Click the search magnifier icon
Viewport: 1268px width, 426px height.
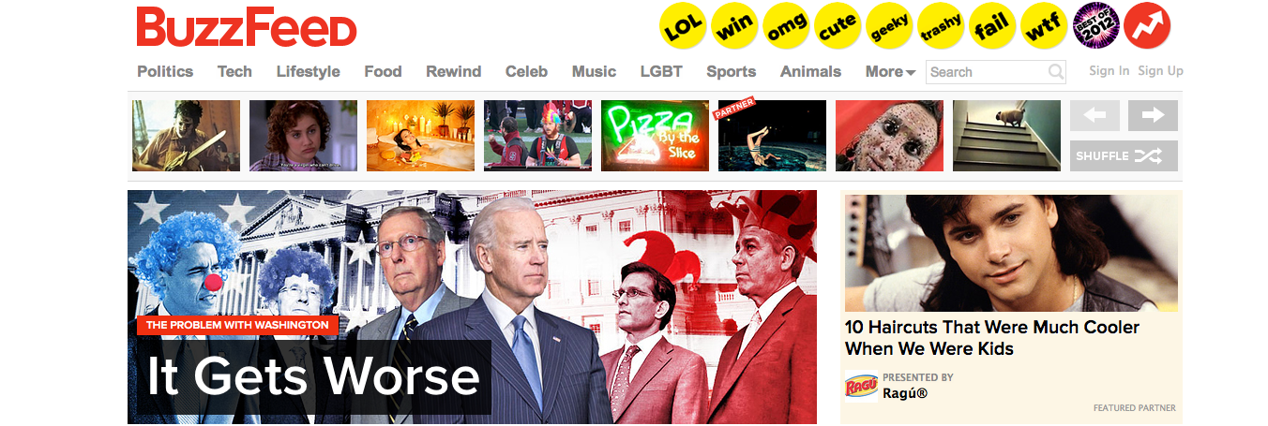1056,71
